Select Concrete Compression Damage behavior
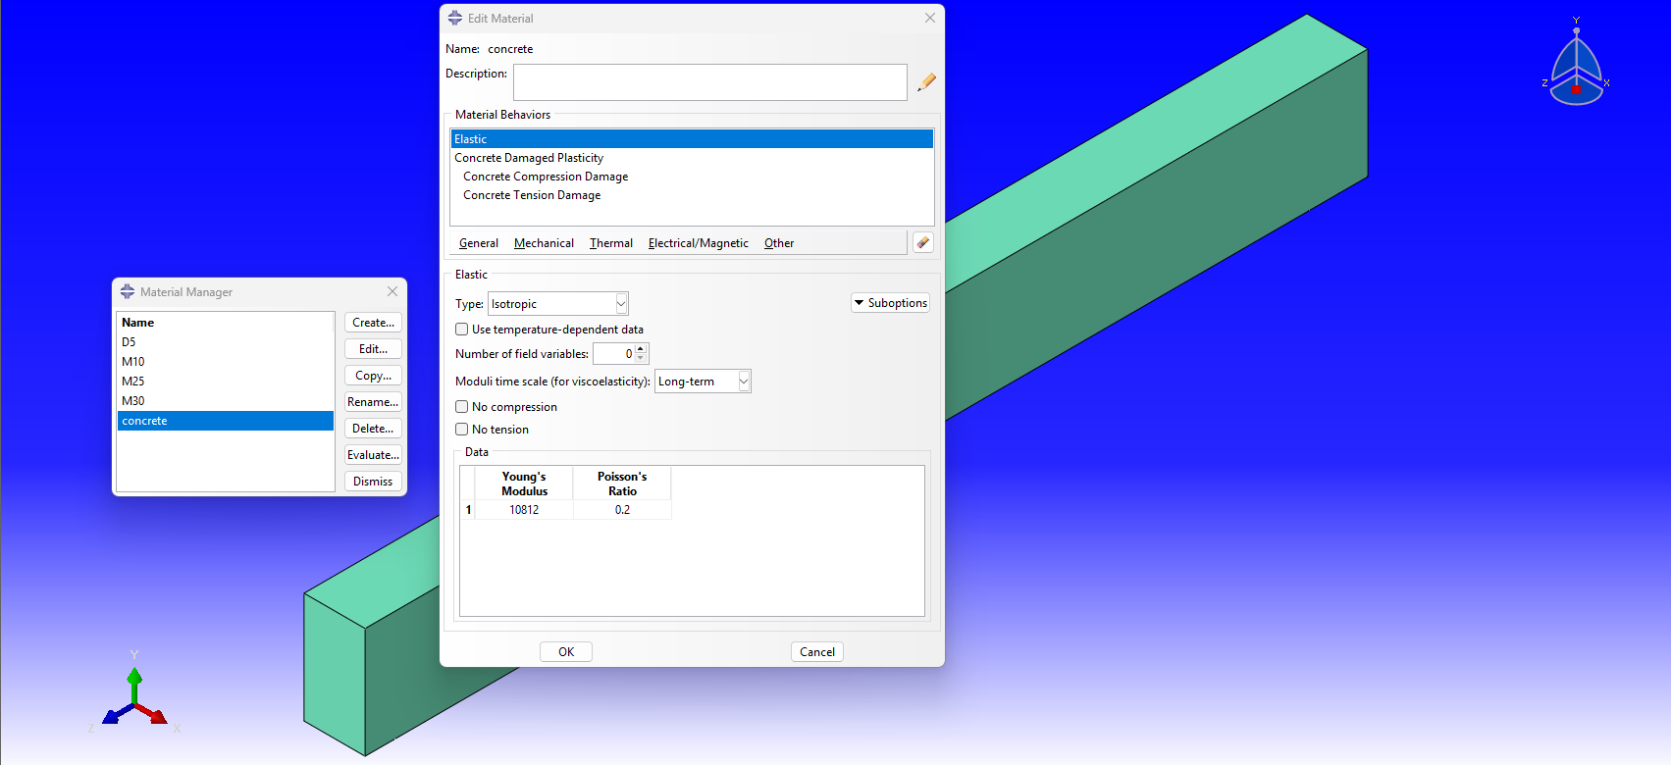1671x765 pixels. tap(692, 177)
